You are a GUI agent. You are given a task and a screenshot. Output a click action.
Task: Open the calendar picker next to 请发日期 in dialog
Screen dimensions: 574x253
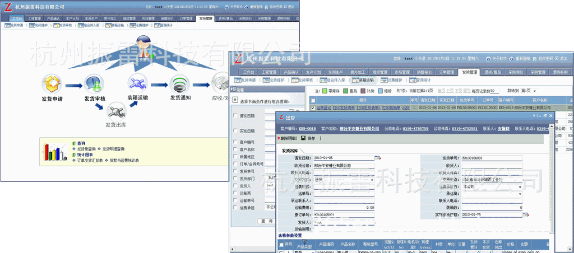click(377, 158)
